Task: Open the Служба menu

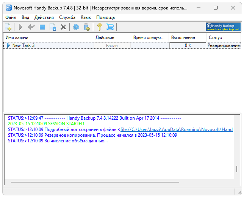Action: (x=67, y=17)
